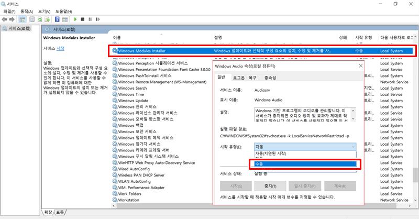419x219 pixels.
Task: Click the 일시 중지(P) button
Action: pos(305,186)
